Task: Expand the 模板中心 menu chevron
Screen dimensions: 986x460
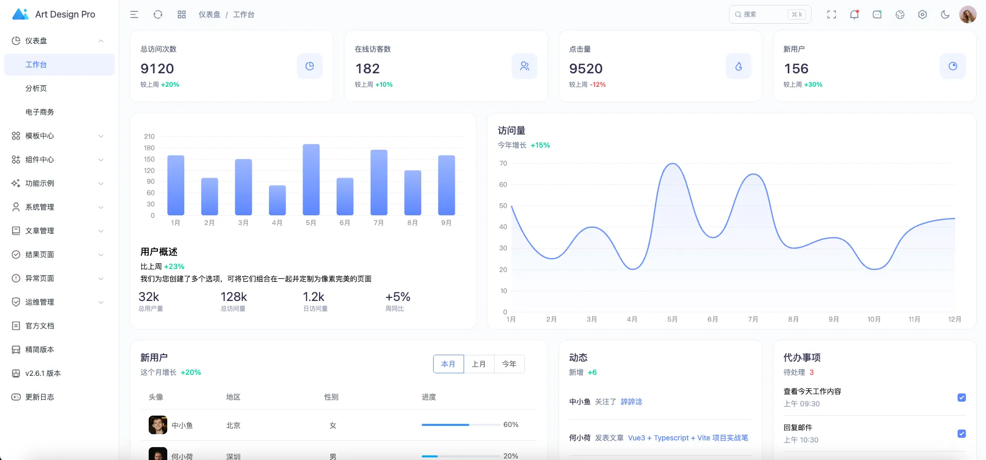Action: point(101,136)
